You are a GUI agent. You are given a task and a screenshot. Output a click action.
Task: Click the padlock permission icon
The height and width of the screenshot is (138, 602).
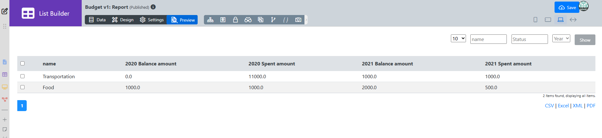[235, 20]
